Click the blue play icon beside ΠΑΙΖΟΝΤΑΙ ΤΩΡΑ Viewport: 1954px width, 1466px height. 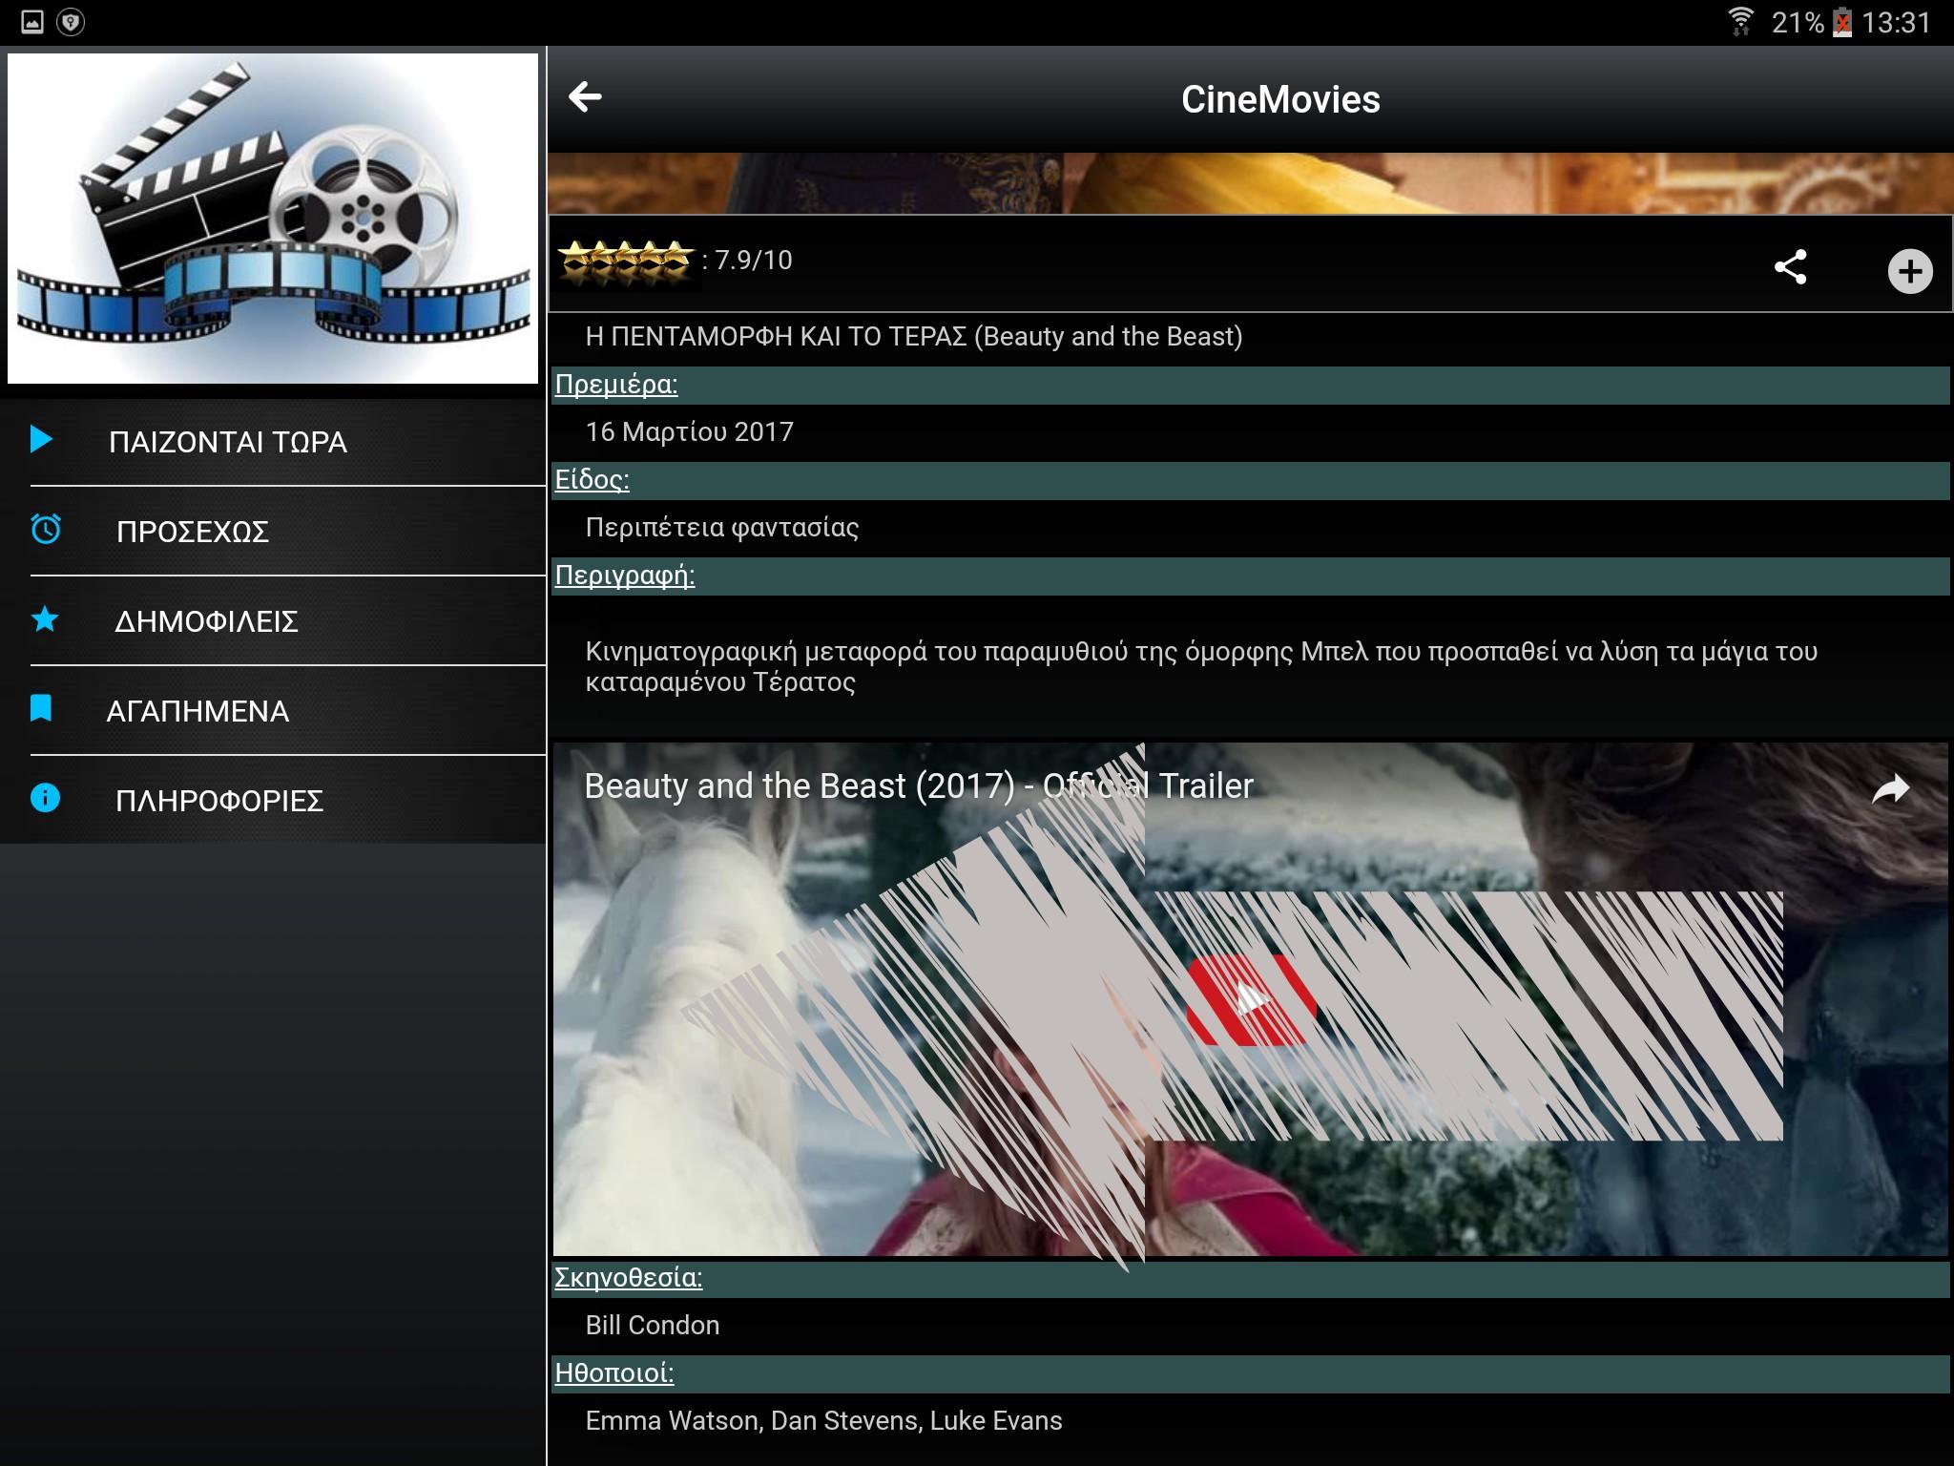[41, 439]
